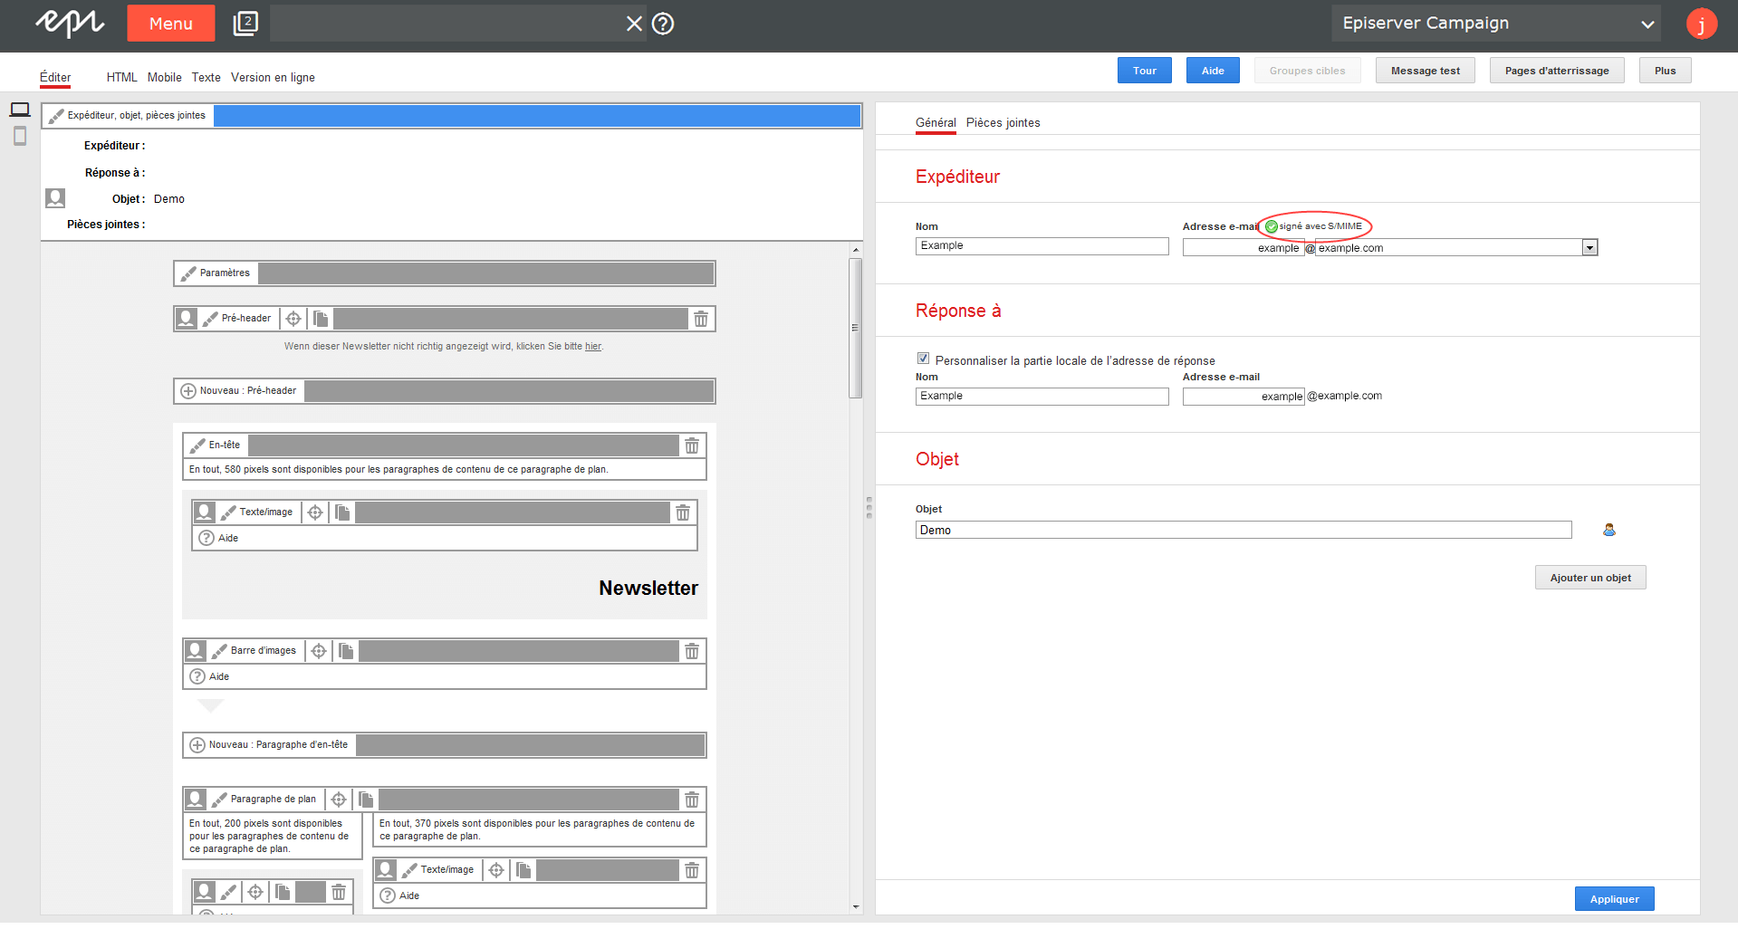Image resolution: width=1738 pixels, height=929 pixels.
Task: Click pencil icon in Expéditeur, objet, pièces jointes bar
Action: pos(56,116)
